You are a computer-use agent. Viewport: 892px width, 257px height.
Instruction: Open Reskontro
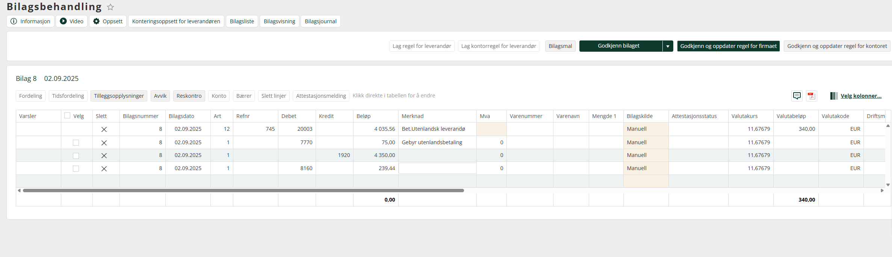click(x=189, y=96)
